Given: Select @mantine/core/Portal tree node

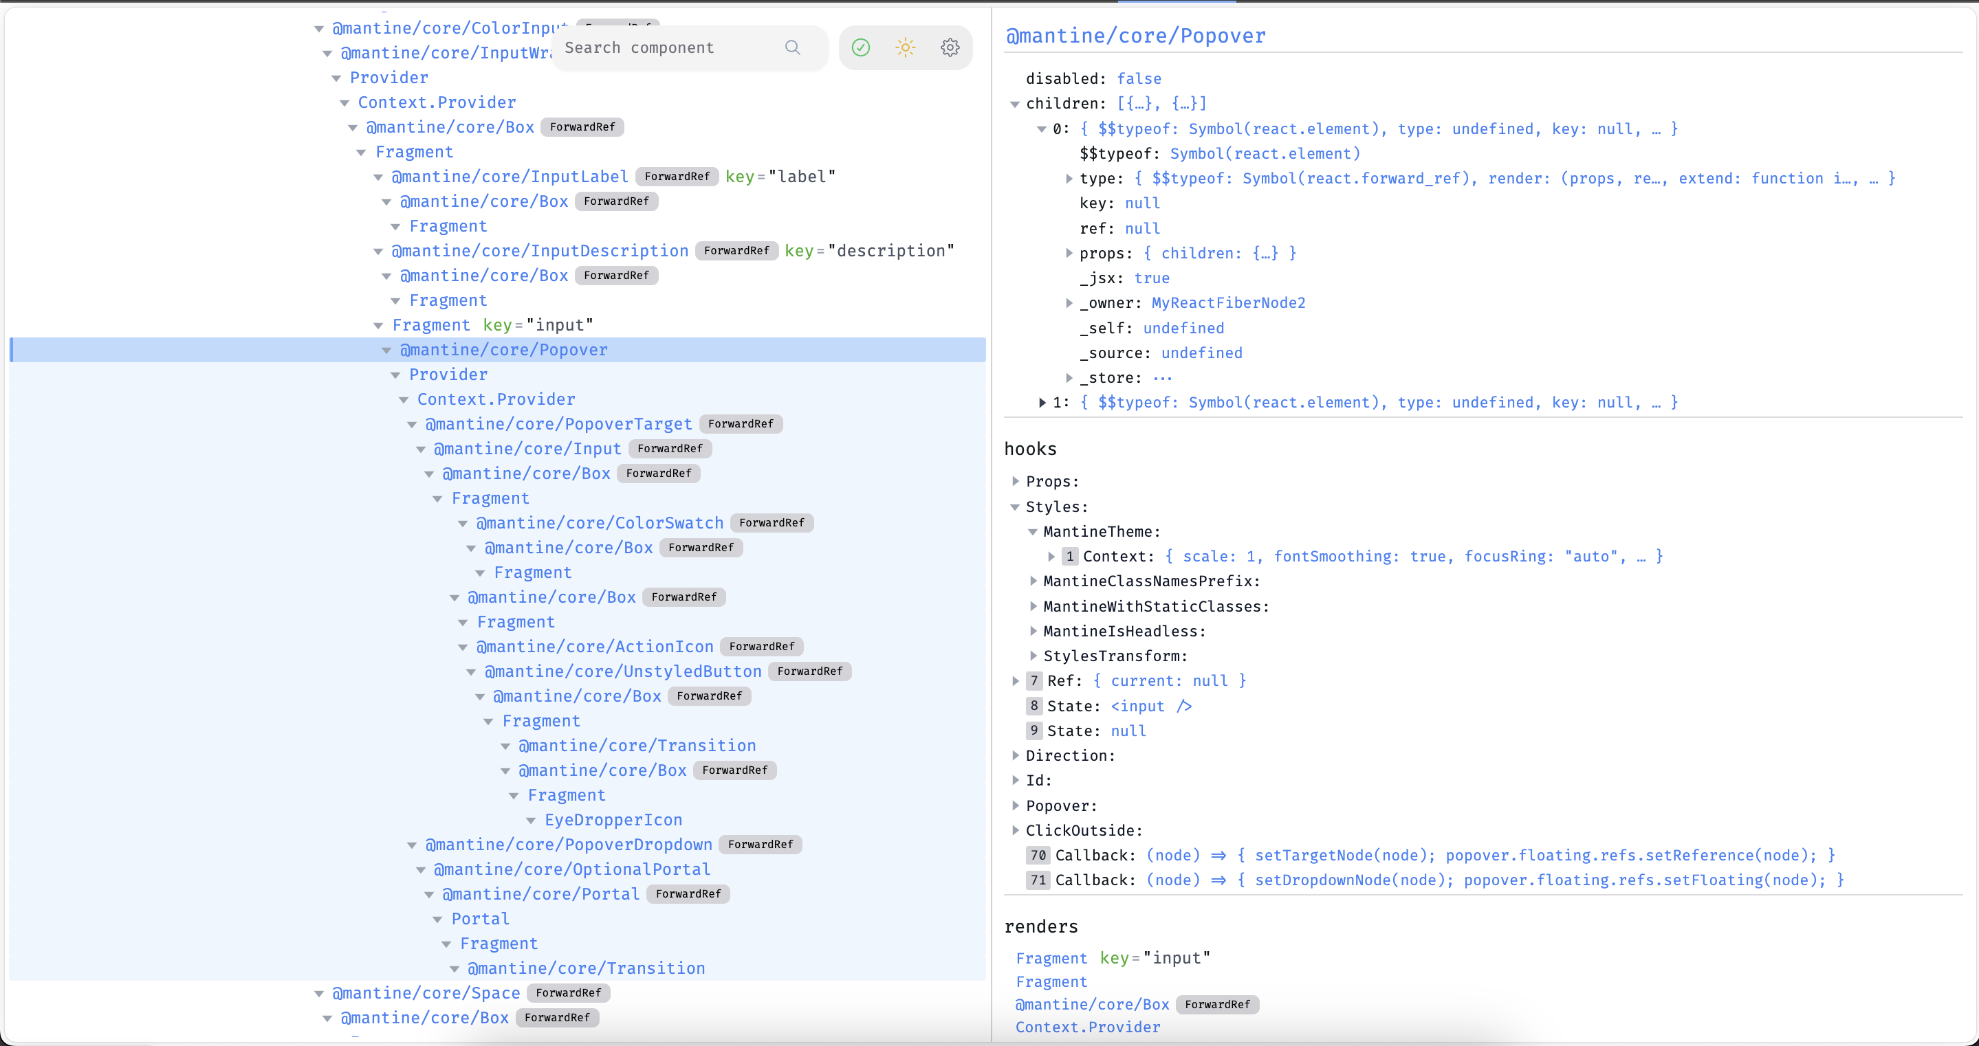Looking at the screenshot, I should [541, 895].
